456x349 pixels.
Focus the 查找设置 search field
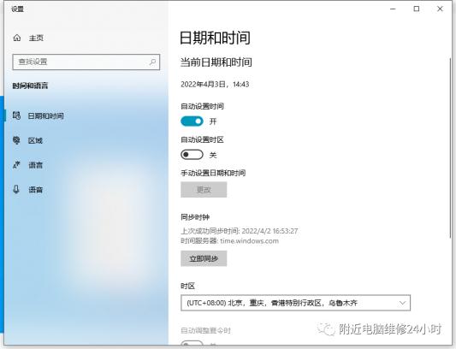click(x=86, y=62)
